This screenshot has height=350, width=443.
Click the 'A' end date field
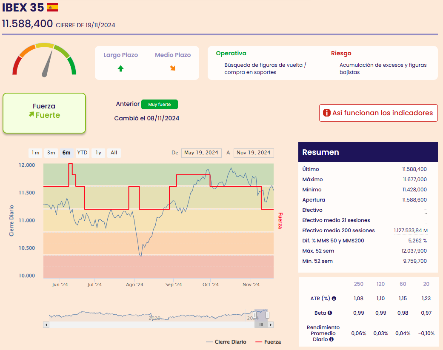click(254, 153)
